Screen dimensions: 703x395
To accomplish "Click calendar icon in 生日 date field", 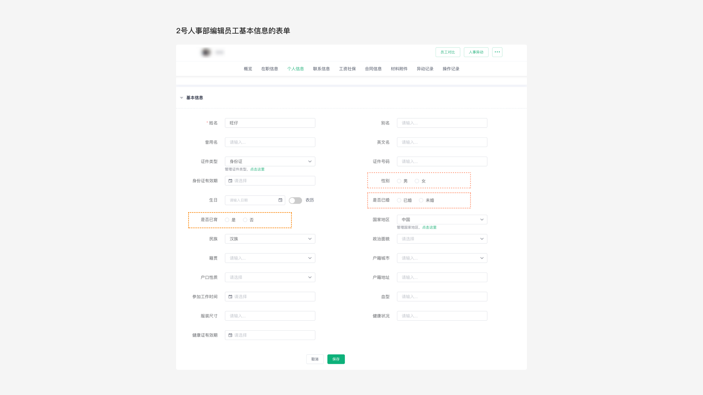I will tap(280, 200).
